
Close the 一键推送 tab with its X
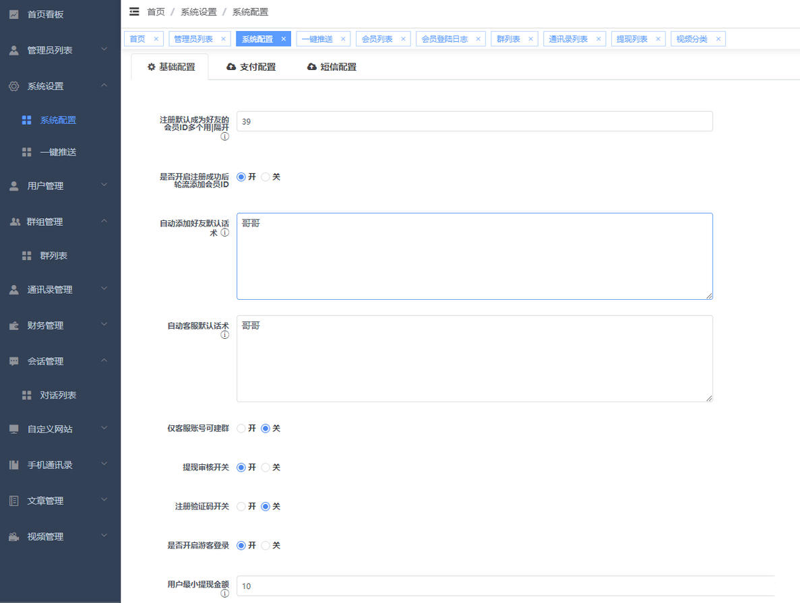pos(343,39)
